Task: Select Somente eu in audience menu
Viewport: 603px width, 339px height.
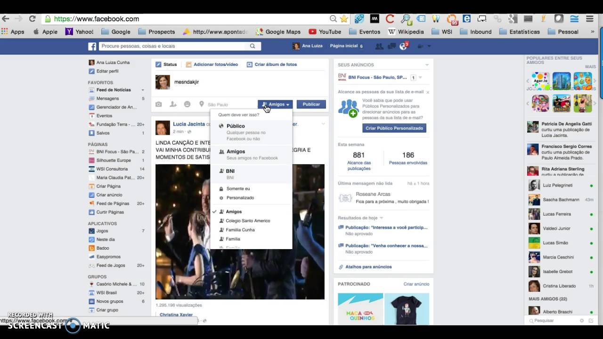Action: point(251,189)
